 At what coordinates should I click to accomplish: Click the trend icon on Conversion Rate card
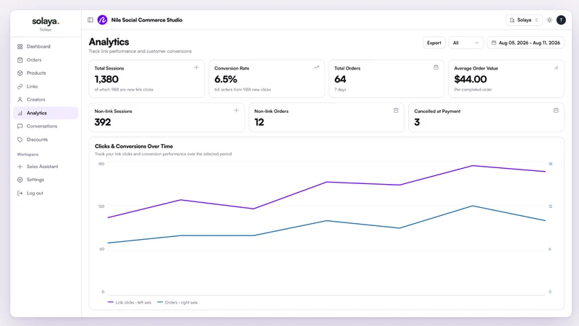tap(316, 67)
